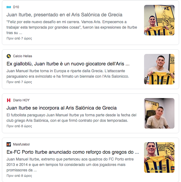Click the snippet 'Juan Manuel Iturbe torna in Europa'
The height and width of the screenshot is (182, 181).
click(x=68, y=74)
